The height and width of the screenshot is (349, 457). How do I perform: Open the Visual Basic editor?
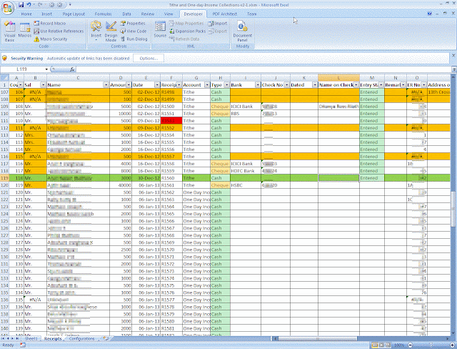click(x=9, y=31)
